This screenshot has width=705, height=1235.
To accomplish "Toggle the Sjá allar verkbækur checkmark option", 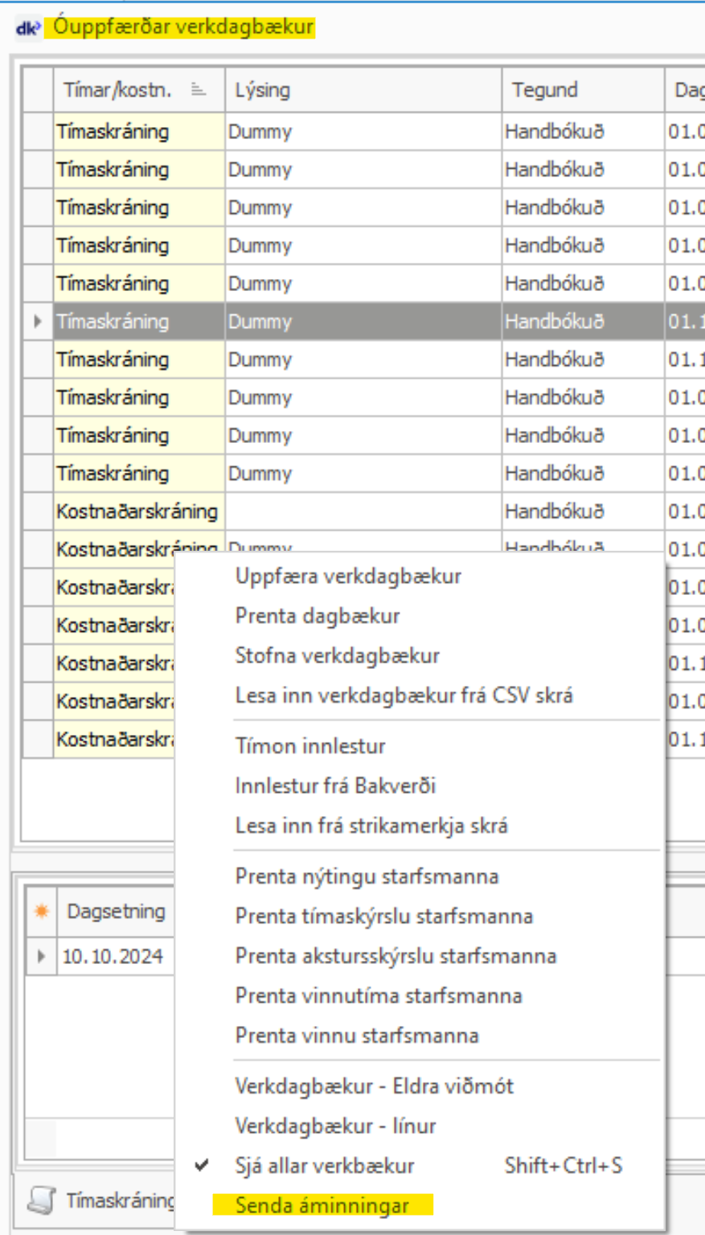I will [x=325, y=1165].
